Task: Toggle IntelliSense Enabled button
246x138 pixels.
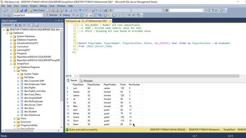Action: coord(90,15)
